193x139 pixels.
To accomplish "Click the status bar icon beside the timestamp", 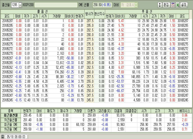I will (x=2, y=137).
